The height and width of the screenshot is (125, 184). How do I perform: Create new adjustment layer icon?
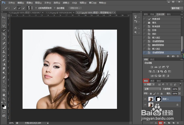pyautogui.click(x=165, y=123)
